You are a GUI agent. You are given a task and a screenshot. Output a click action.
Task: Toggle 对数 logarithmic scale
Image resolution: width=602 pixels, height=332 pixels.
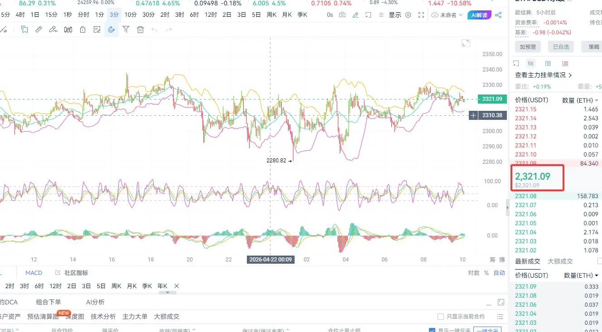[474, 273]
